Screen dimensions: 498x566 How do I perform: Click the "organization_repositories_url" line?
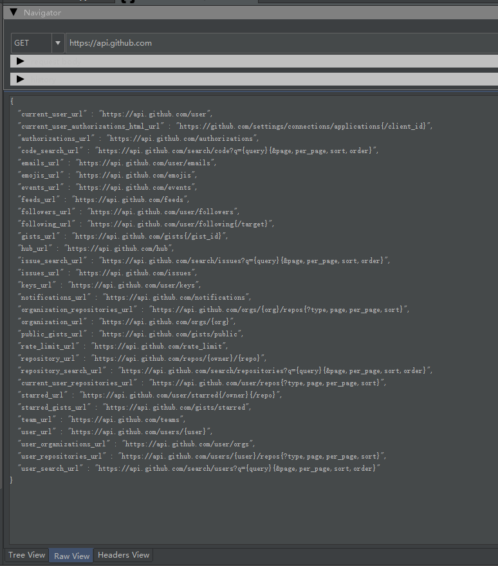214,310
